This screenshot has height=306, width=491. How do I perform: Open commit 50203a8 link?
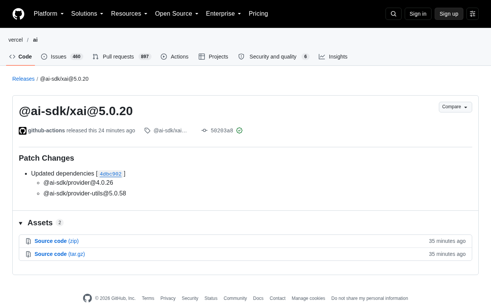tap(222, 131)
